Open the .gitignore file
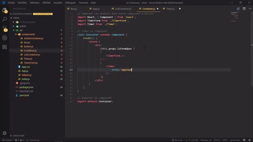 click(x=25, y=83)
